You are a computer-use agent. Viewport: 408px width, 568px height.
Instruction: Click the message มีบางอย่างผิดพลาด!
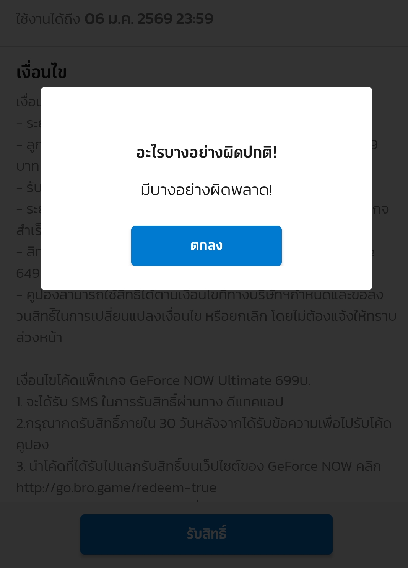point(206,190)
